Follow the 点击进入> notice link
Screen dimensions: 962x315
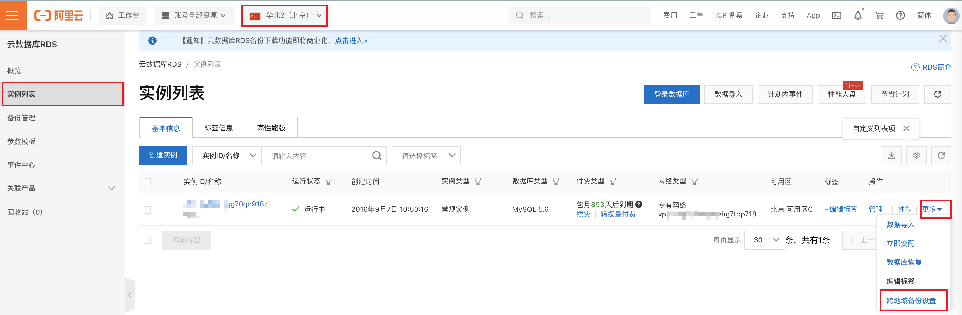click(x=351, y=41)
